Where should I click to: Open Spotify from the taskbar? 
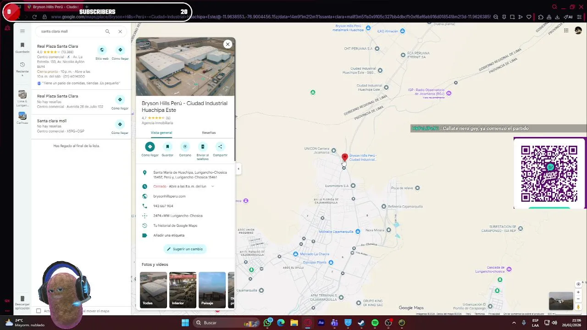(x=375, y=323)
